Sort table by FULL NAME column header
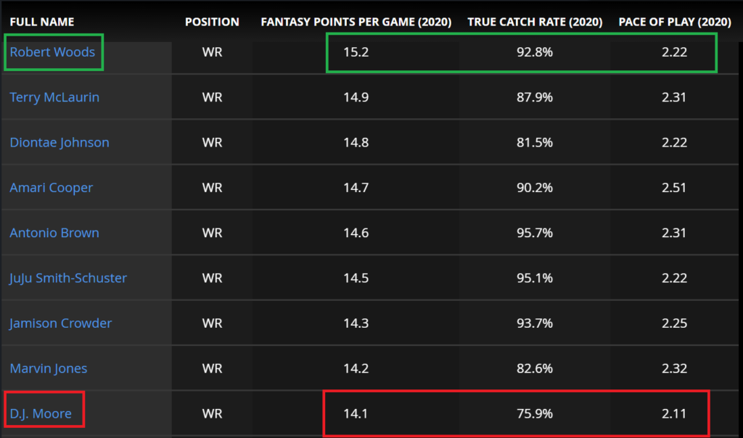The width and height of the screenshot is (743, 438). 42,22
